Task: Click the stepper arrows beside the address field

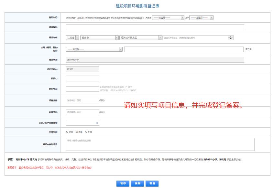Action: [230, 37]
